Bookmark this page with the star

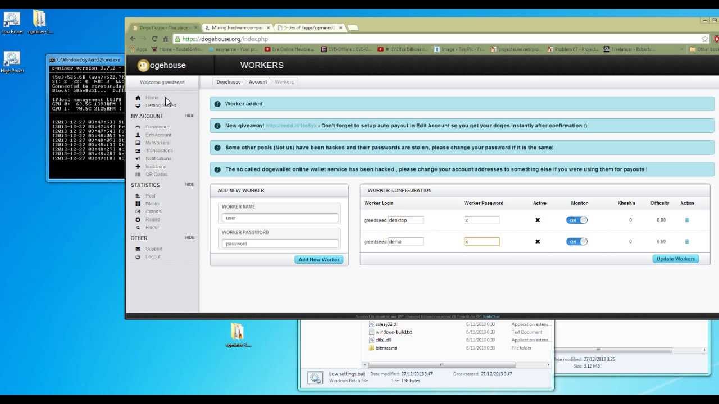704,39
